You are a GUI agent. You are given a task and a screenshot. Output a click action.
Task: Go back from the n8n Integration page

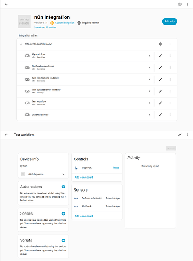[x=6, y=4]
